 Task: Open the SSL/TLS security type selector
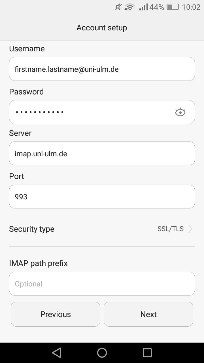[x=171, y=229]
